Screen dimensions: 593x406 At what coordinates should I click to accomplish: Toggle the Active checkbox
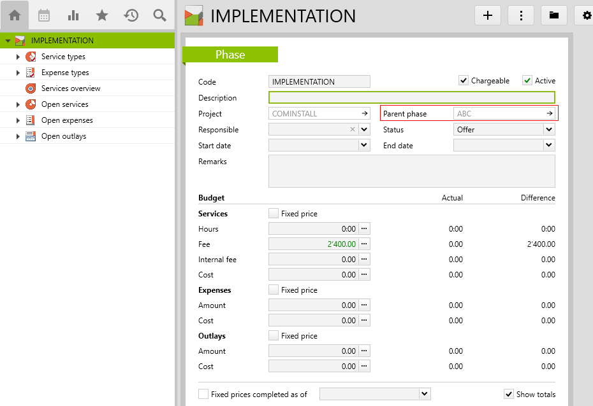[x=527, y=81]
